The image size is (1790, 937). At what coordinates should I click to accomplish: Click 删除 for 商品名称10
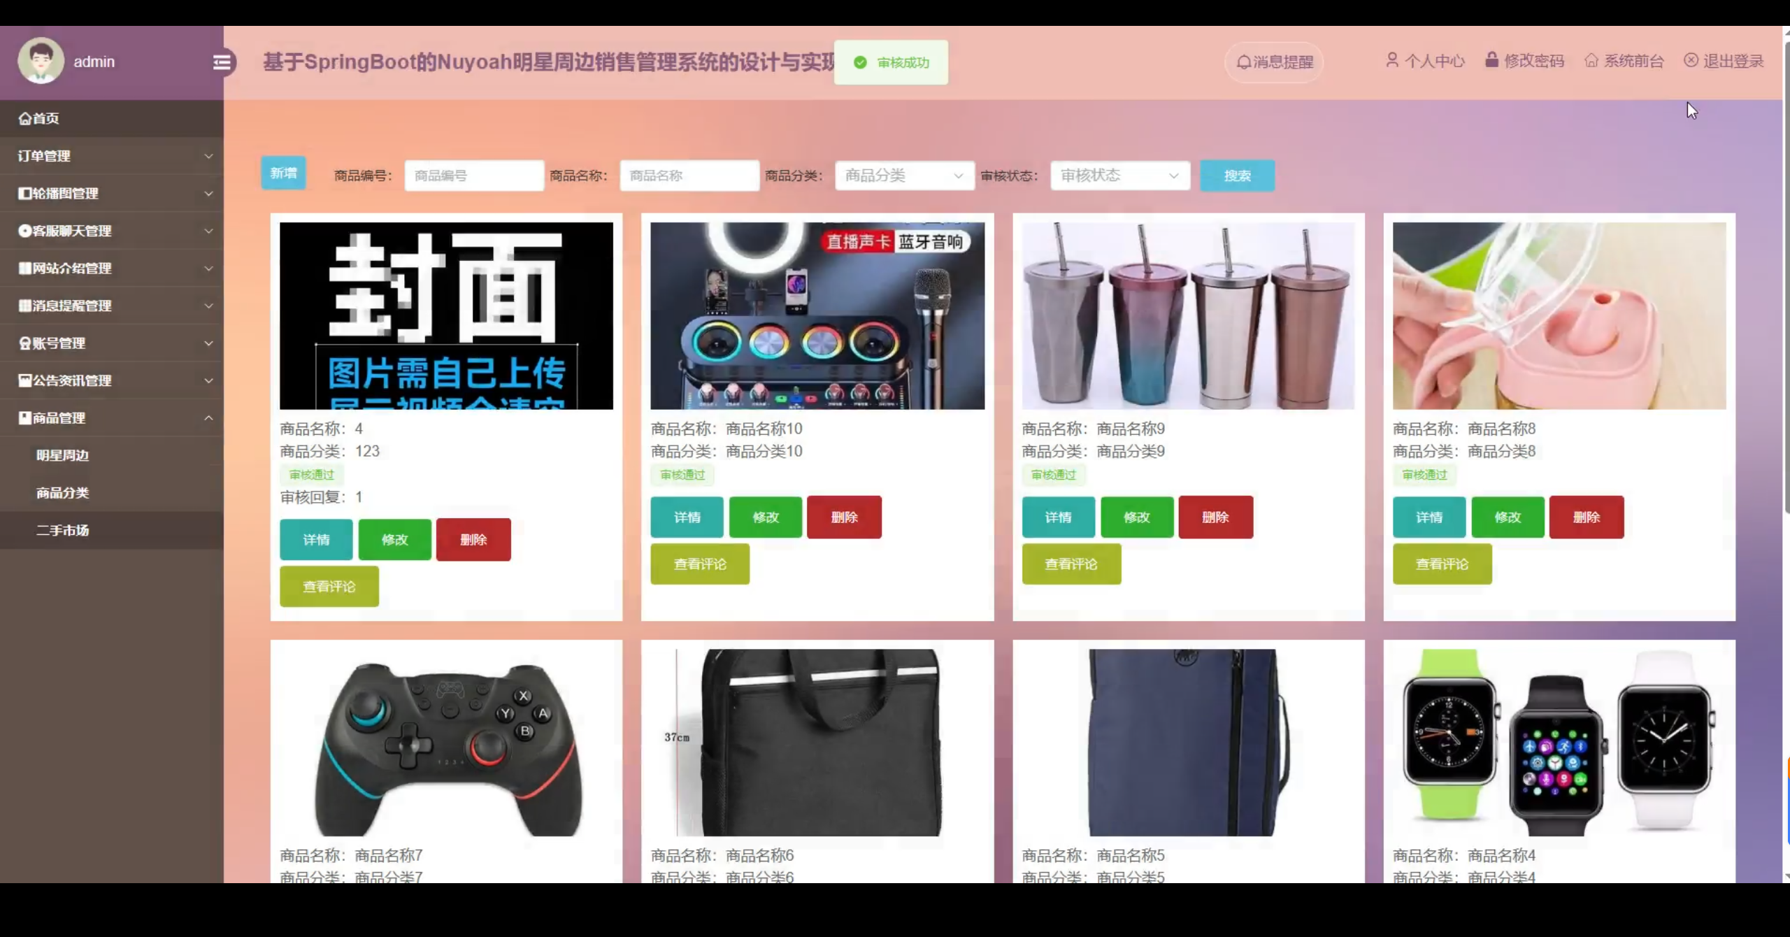pyautogui.click(x=844, y=517)
